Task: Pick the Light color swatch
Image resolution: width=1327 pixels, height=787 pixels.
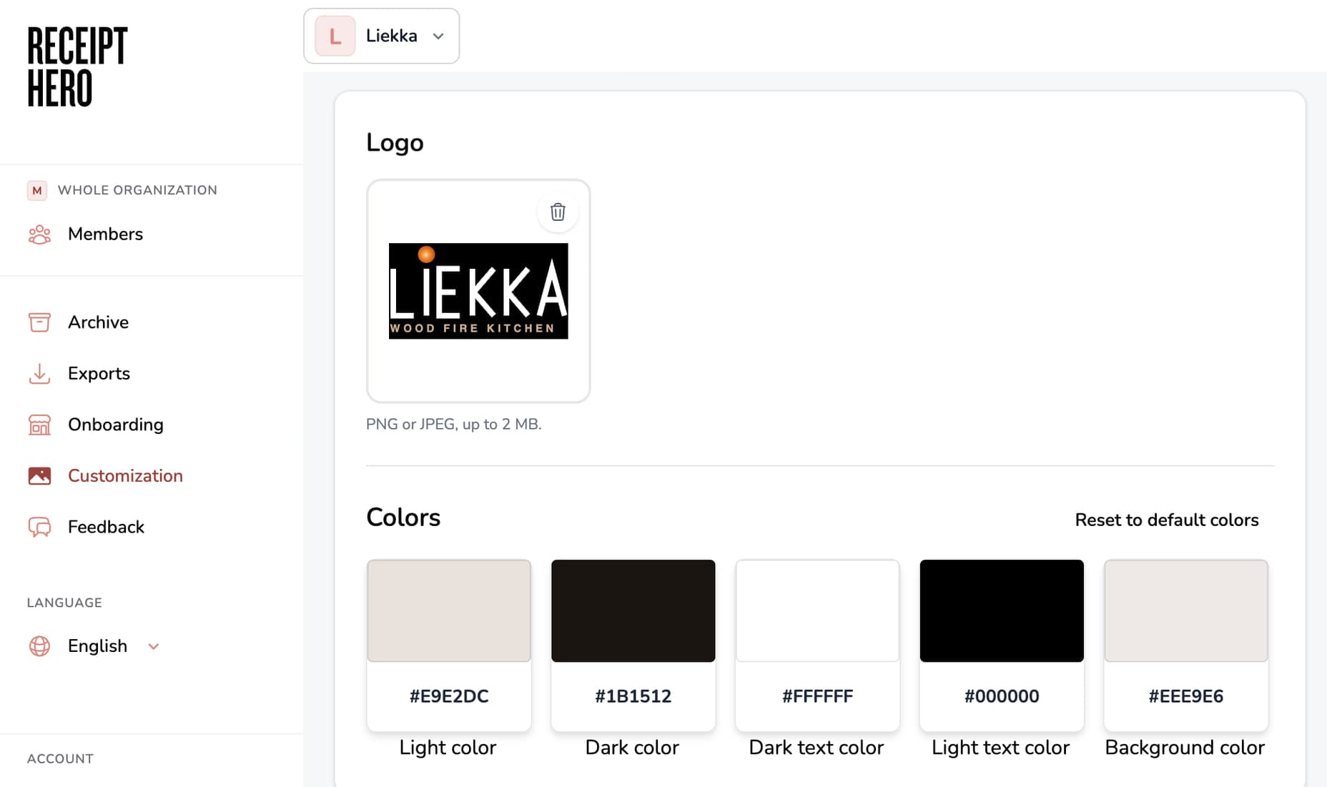Action: [x=449, y=610]
